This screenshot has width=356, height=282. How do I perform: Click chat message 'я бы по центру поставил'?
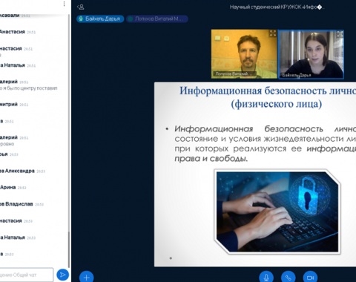[29, 88]
